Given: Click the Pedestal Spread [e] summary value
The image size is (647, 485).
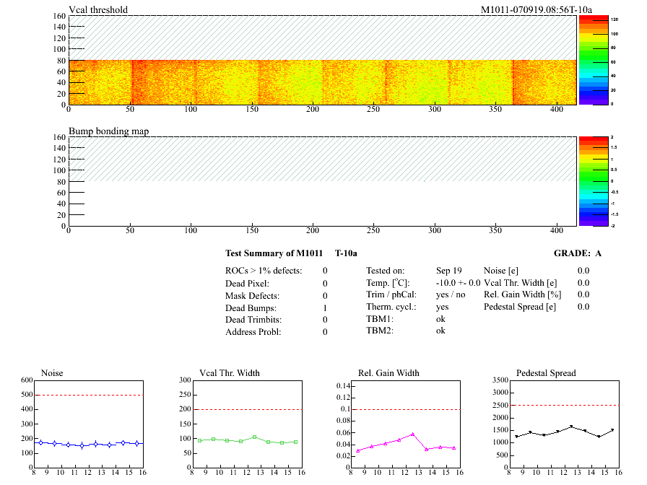Looking at the screenshot, I should pyautogui.click(x=583, y=307).
